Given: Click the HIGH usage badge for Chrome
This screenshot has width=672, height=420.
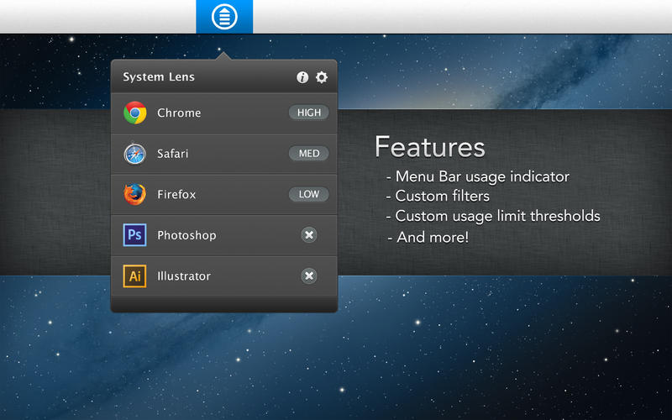Looking at the screenshot, I should pos(309,113).
